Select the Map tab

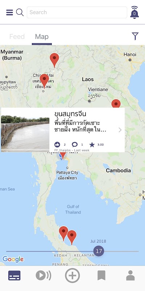coord(42,37)
